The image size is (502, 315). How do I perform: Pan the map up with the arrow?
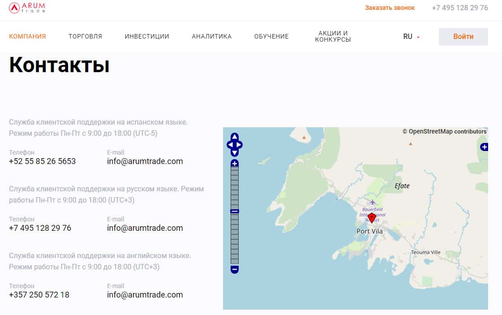click(x=235, y=137)
